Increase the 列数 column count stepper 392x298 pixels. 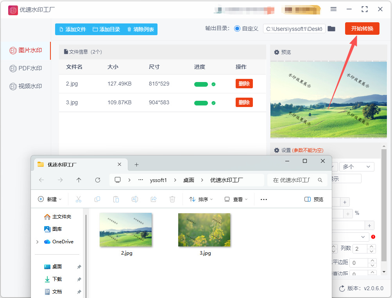tap(372, 246)
